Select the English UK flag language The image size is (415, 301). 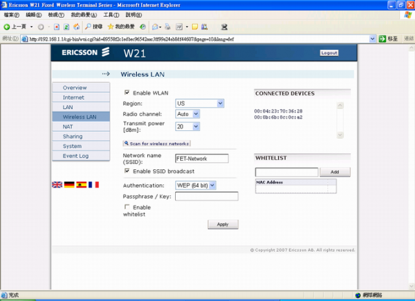(x=57, y=184)
